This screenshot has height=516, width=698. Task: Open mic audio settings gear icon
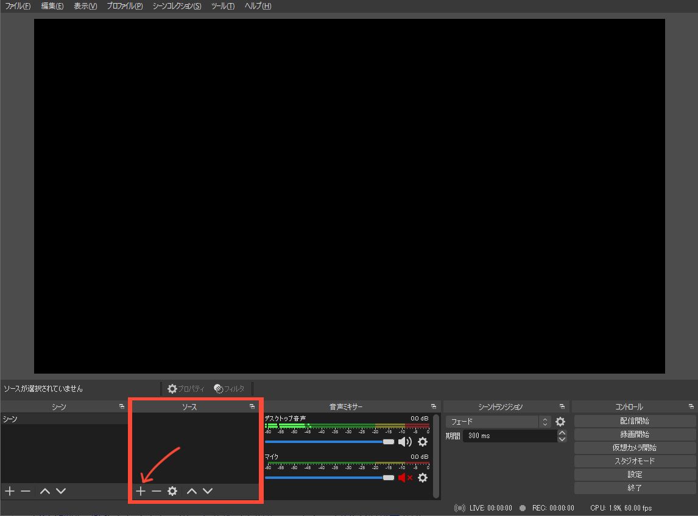[x=423, y=478]
